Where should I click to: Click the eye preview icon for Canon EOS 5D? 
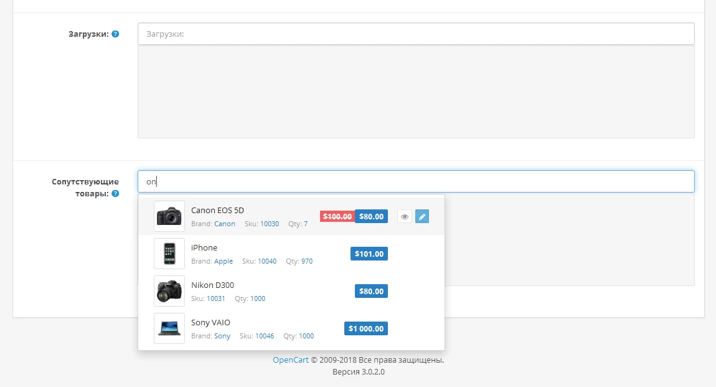405,217
